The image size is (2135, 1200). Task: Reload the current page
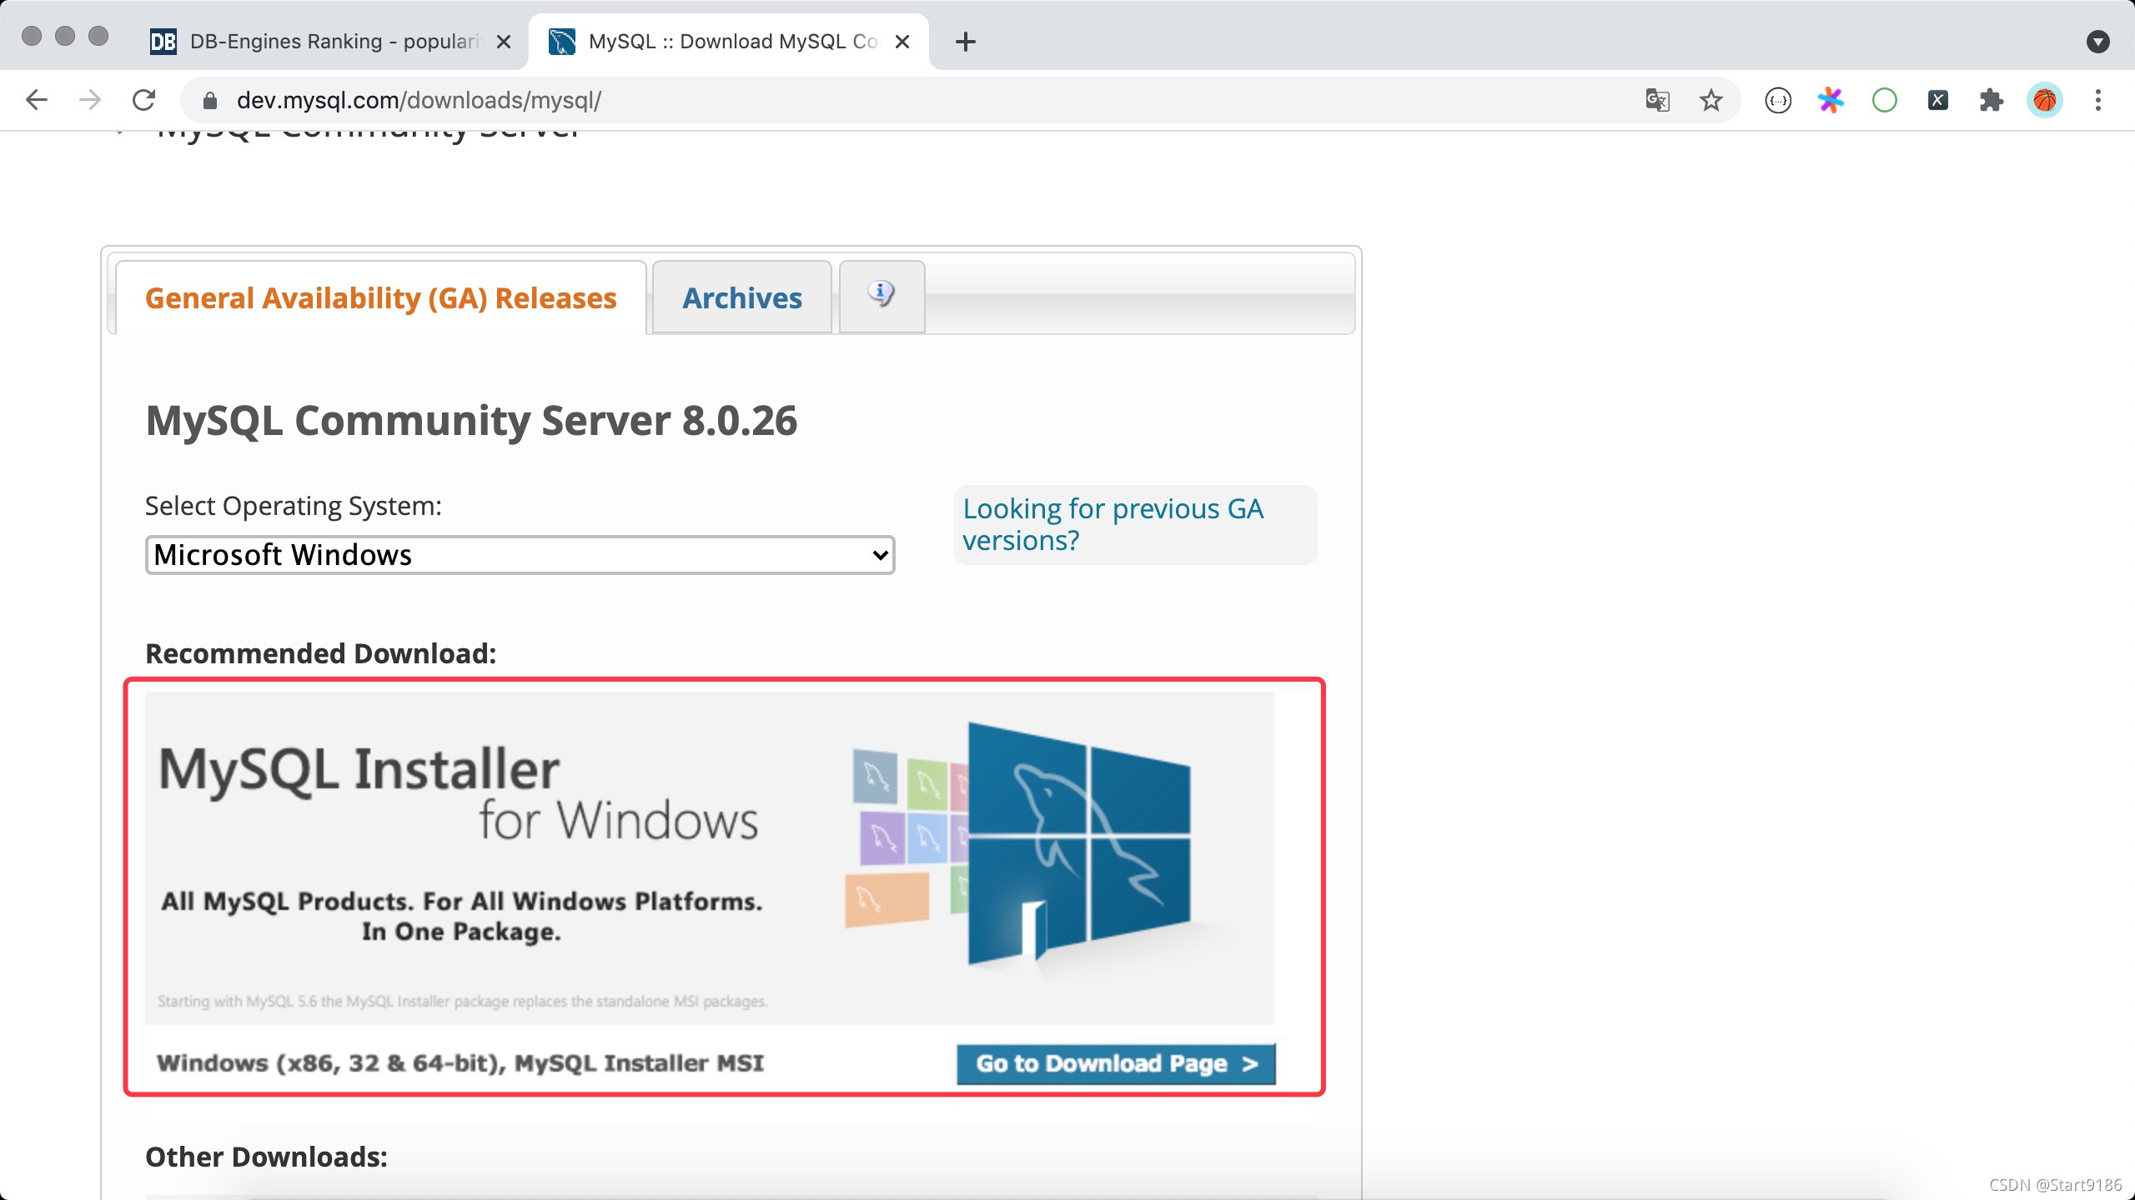[x=144, y=100]
